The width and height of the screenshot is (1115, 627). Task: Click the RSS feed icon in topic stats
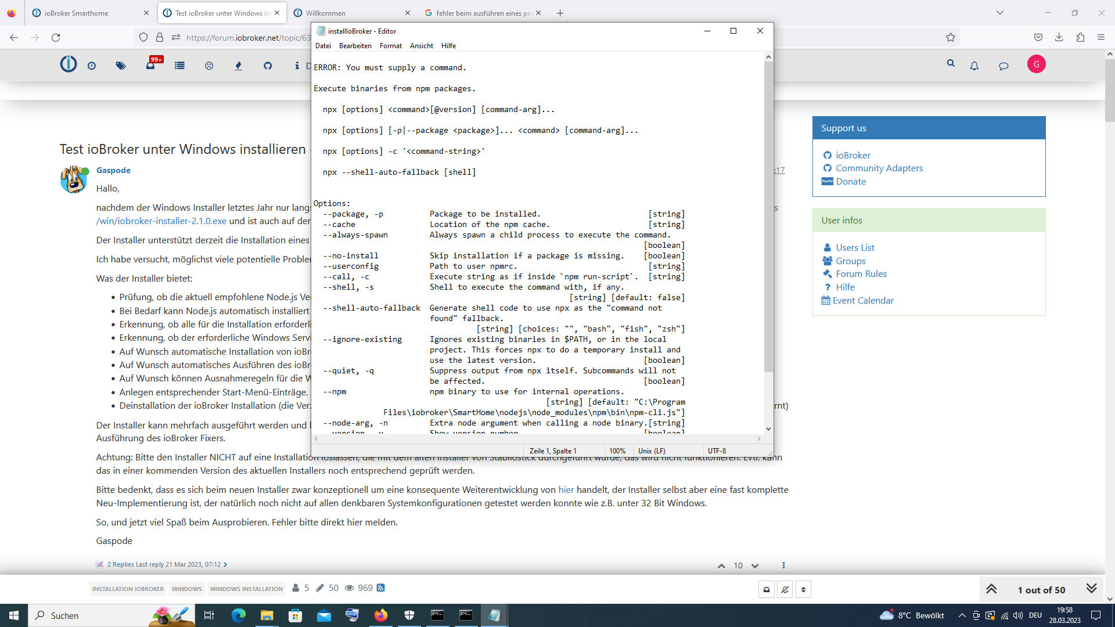tap(381, 588)
